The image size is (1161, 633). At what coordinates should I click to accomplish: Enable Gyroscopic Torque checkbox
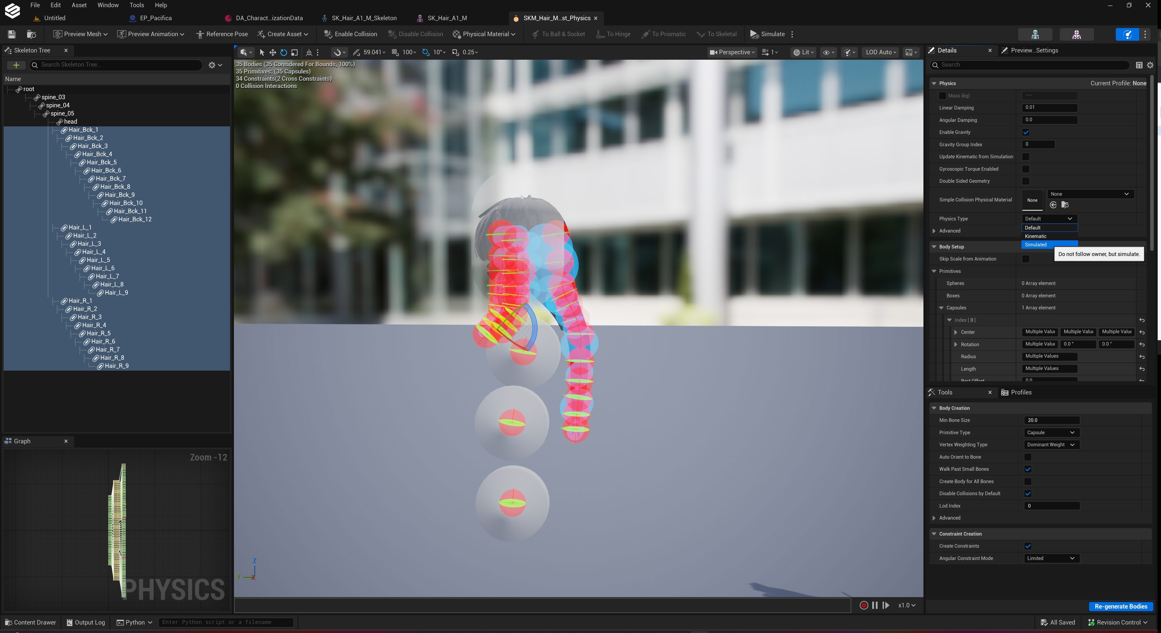(x=1026, y=169)
